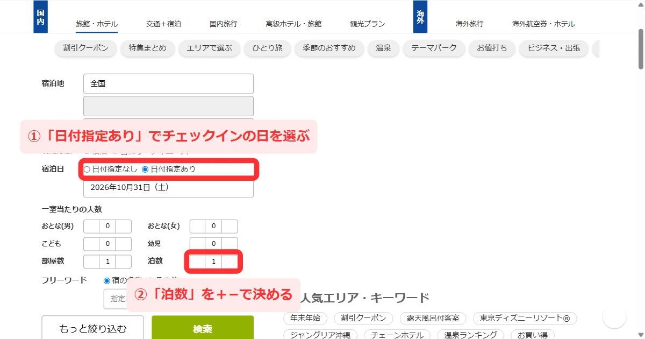Switch to 交通＋宿泊 tab
Image resolution: width=645 pixels, height=339 pixels.
tap(163, 24)
